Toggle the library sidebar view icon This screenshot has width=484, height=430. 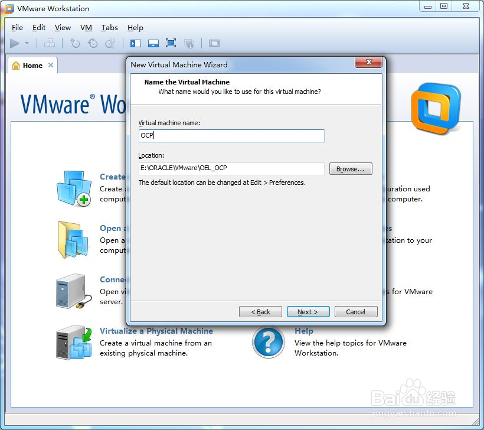click(136, 43)
